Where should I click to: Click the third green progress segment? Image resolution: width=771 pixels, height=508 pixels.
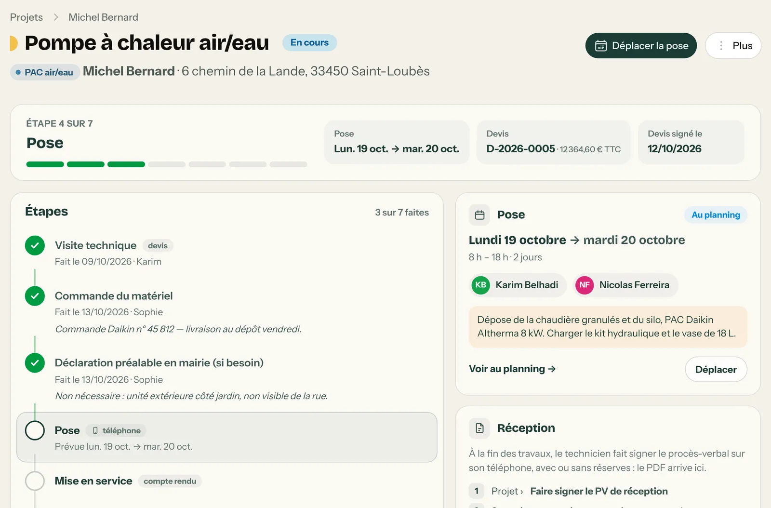pyautogui.click(x=126, y=164)
